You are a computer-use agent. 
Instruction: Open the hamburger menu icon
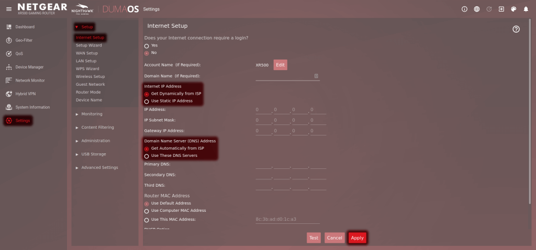pos(9,9)
